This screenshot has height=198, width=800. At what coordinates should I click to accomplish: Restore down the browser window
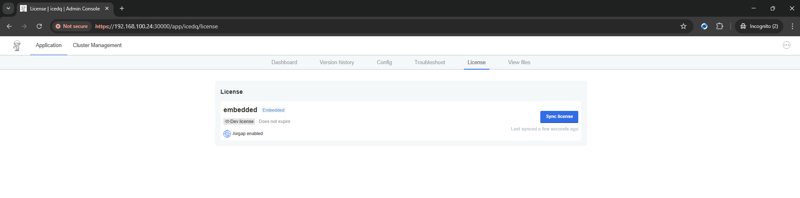pos(773,8)
